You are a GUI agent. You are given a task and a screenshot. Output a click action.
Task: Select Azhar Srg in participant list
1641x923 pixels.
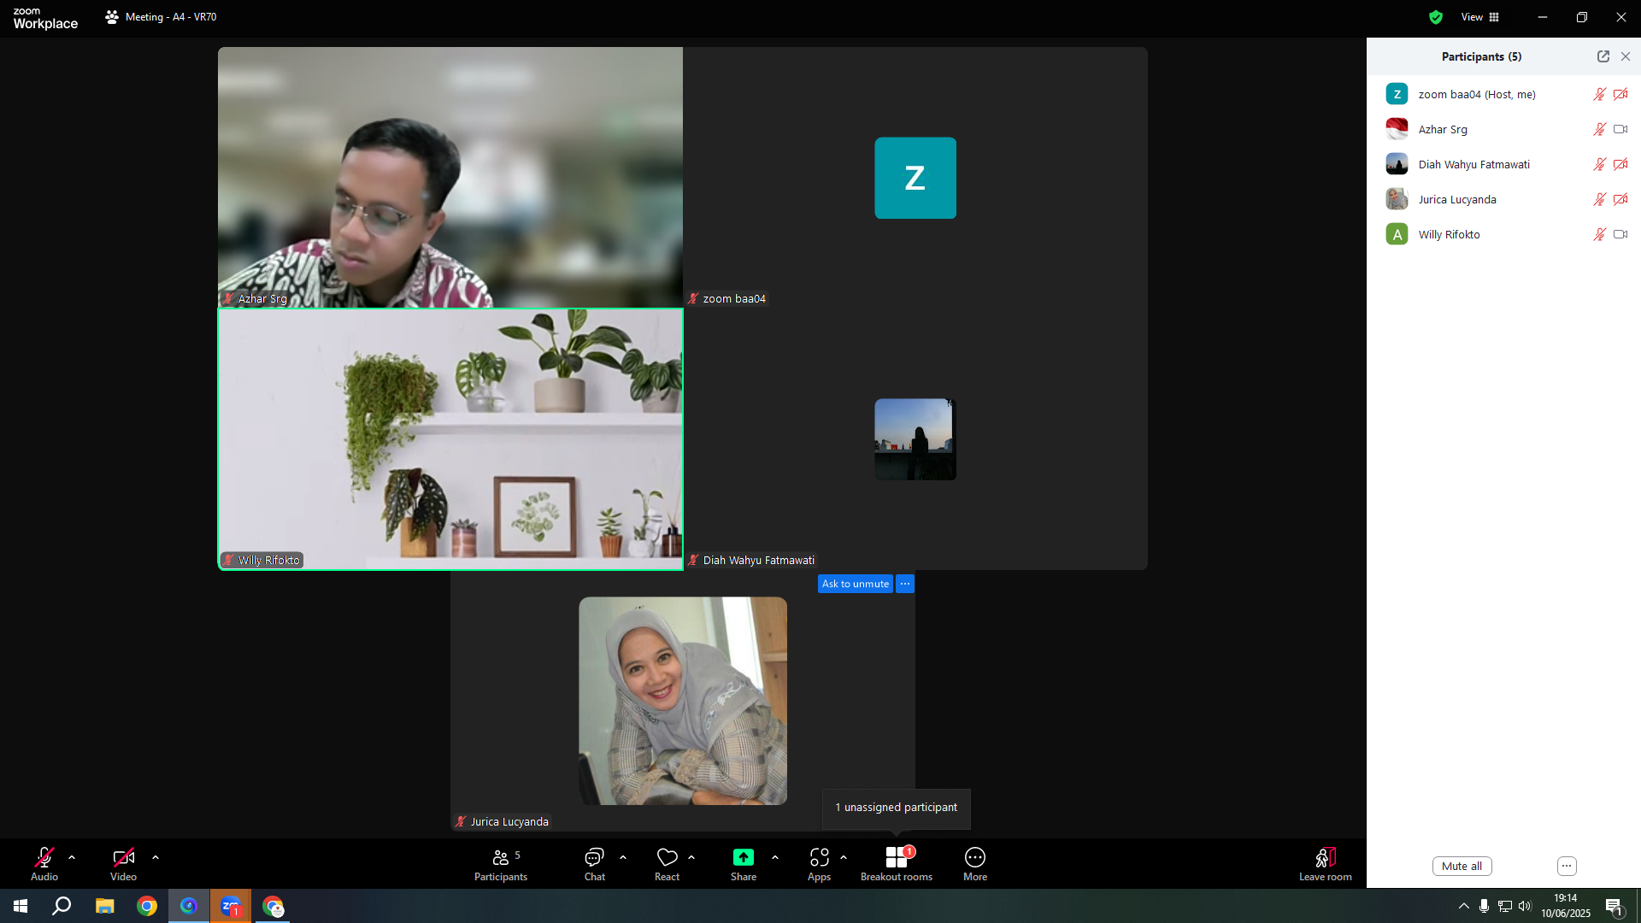pyautogui.click(x=1503, y=129)
